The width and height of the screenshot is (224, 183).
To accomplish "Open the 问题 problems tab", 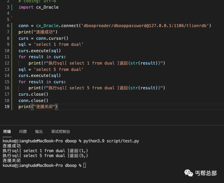I will click(x=23, y=131).
